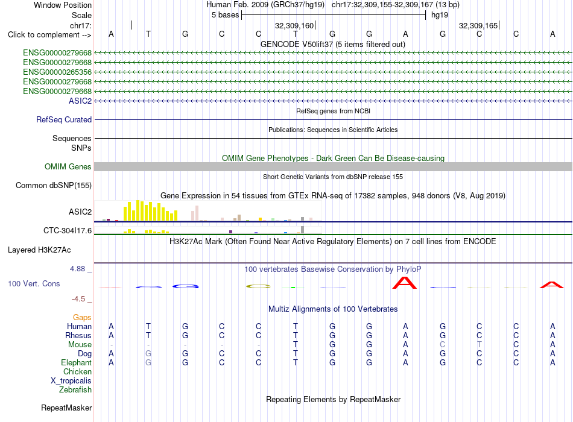Click the faded G in the Elephant row
Viewport: 573px width, 422px height.
tap(148, 362)
